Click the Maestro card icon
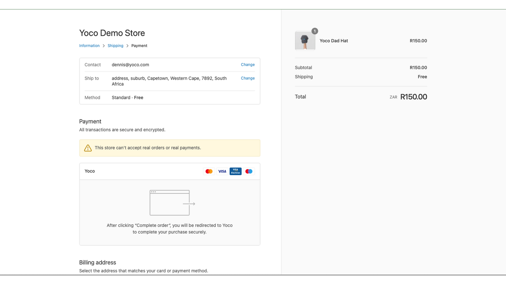The height and width of the screenshot is (284, 506). (x=249, y=171)
